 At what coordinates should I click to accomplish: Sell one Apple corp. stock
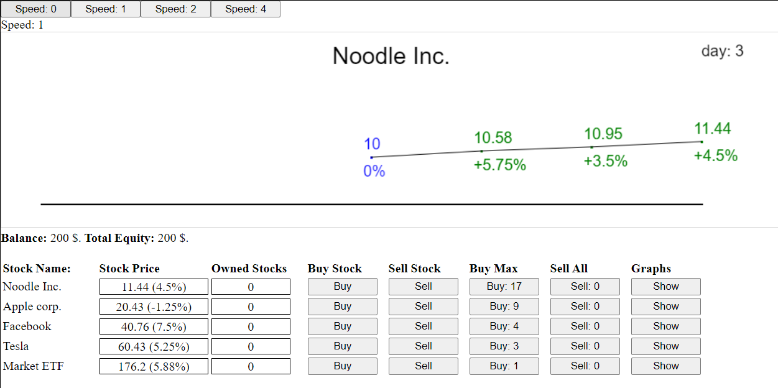(x=424, y=307)
